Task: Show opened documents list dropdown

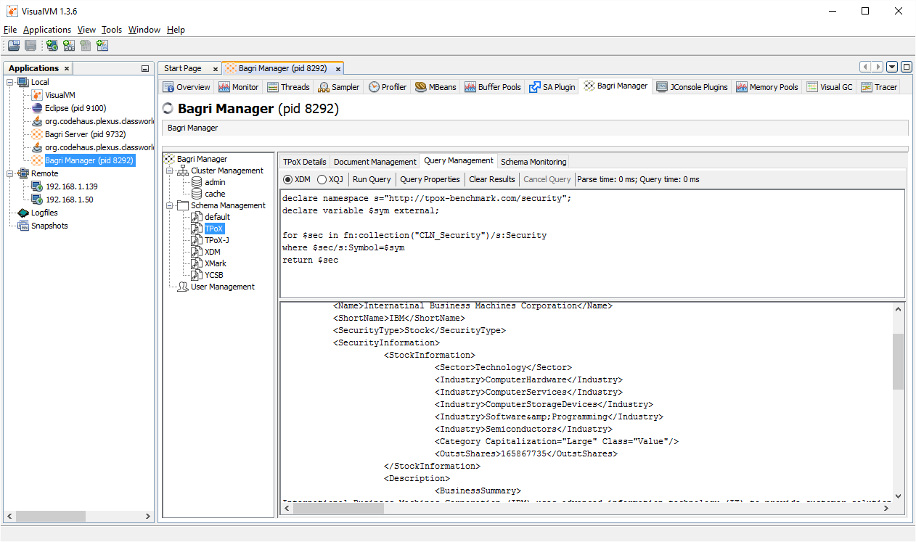Action: click(x=893, y=67)
